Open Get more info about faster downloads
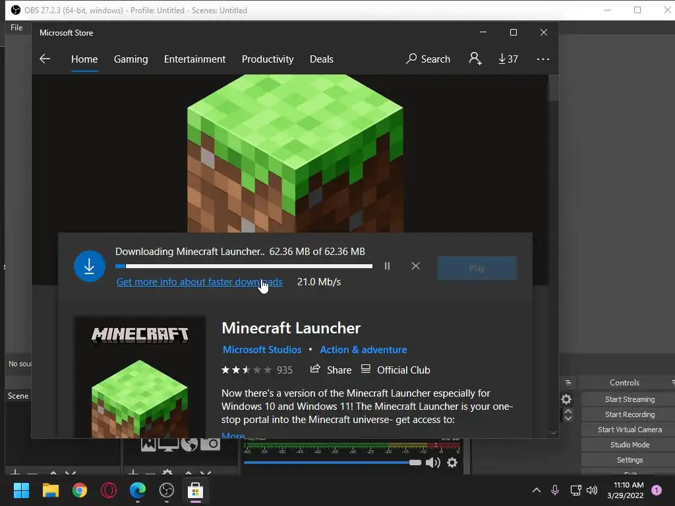This screenshot has width=675, height=506. click(x=199, y=282)
